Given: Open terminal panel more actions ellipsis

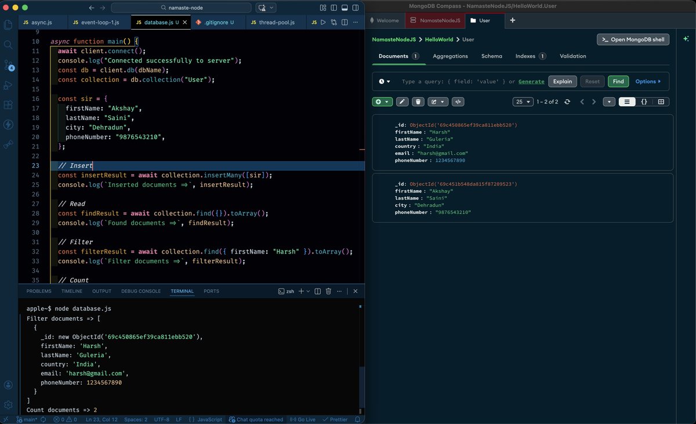Looking at the screenshot, I should coord(339,291).
